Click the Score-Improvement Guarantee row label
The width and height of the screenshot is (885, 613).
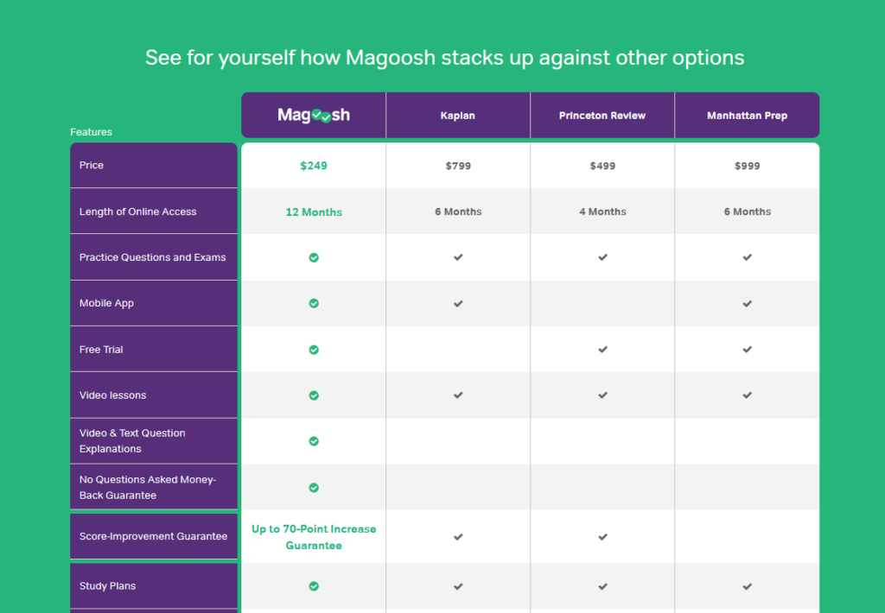[x=153, y=536]
